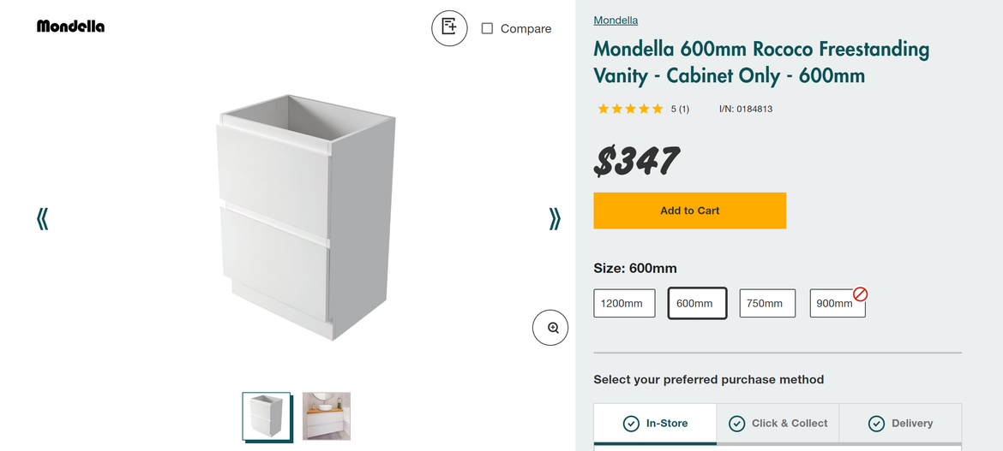Pick the 900mm size option
The width and height of the screenshot is (1003, 451).
(834, 304)
